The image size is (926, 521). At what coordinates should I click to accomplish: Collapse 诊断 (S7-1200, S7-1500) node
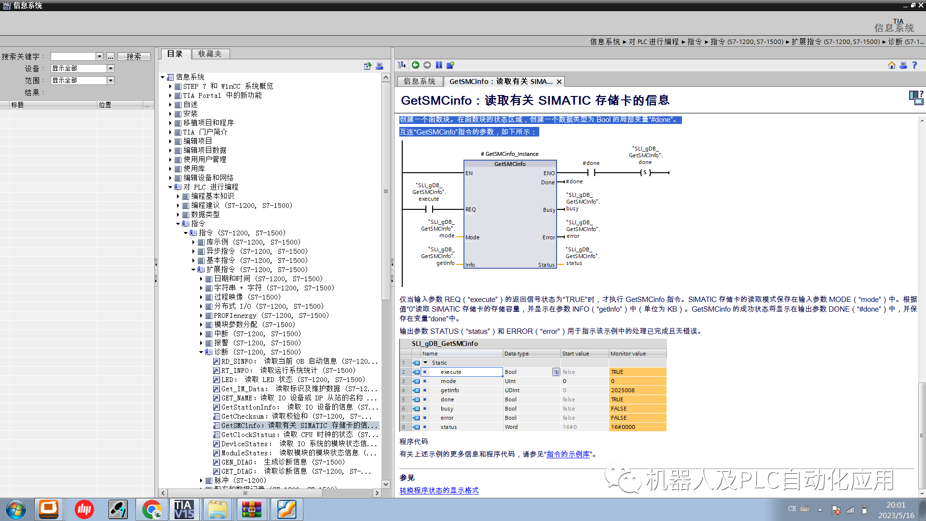[201, 352]
